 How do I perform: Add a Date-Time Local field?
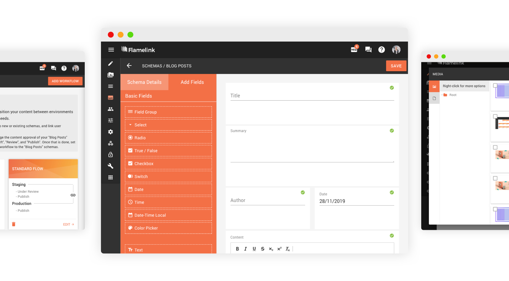[168, 215]
